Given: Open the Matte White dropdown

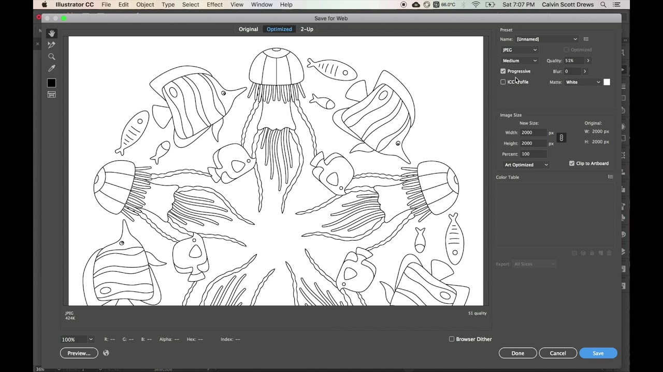Looking at the screenshot, I should click(x=583, y=82).
